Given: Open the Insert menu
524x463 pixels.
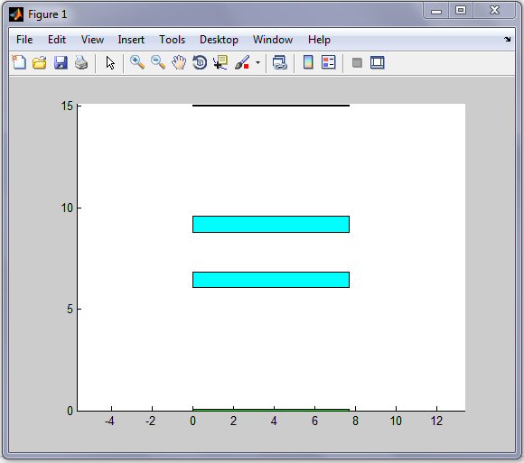Looking at the screenshot, I should click(x=131, y=40).
